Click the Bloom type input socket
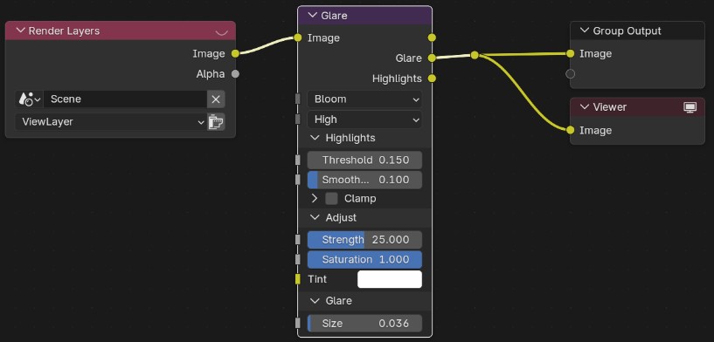 [298, 99]
